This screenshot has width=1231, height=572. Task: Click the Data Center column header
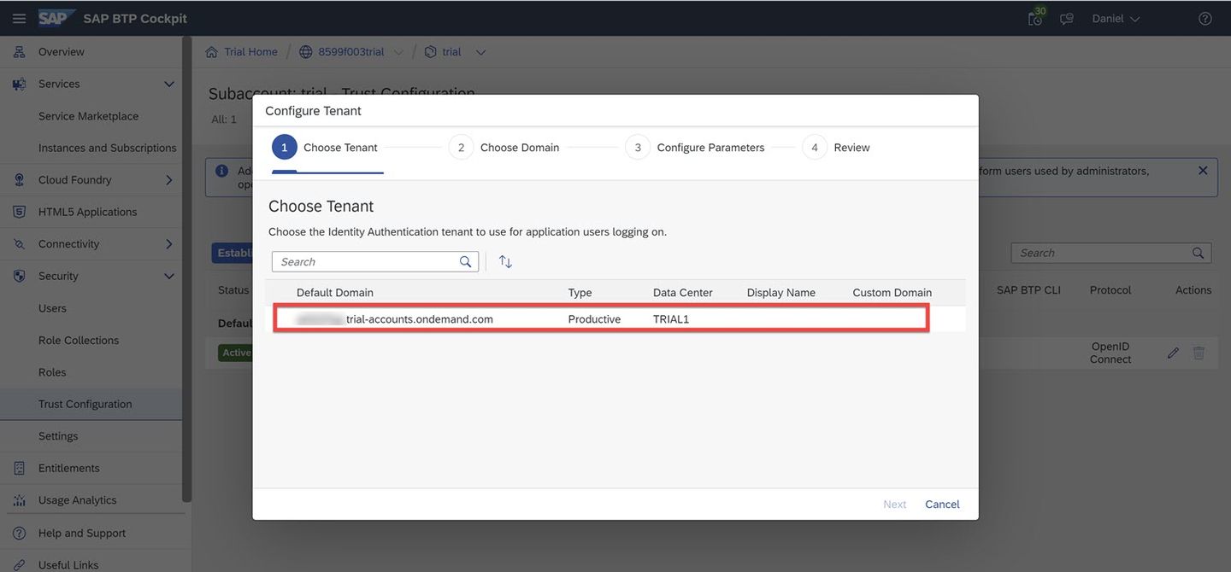682,293
